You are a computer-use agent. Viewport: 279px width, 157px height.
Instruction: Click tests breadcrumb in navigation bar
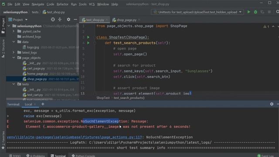pos(35,12)
